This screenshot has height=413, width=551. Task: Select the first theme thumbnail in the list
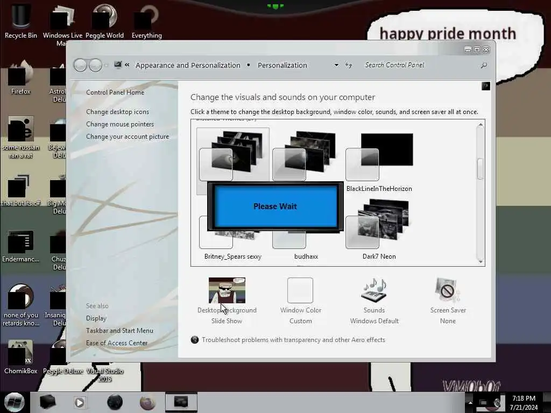click(x=233, y=154)
